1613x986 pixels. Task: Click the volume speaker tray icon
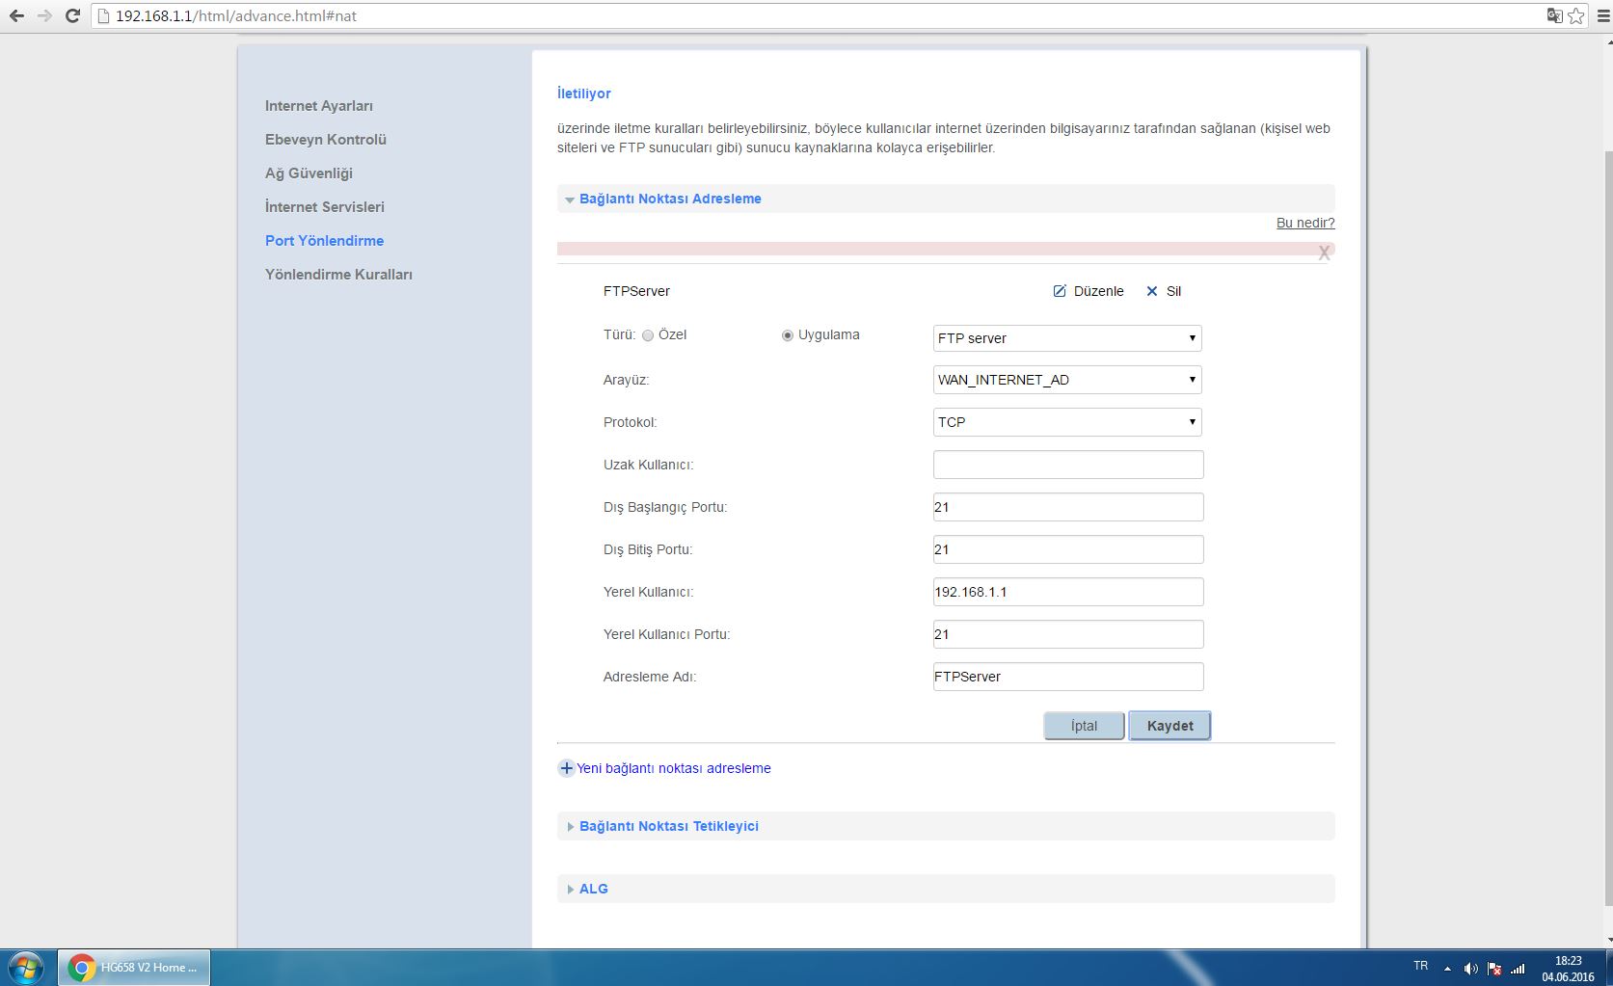pyautogui.click(x=1470, y=969)
